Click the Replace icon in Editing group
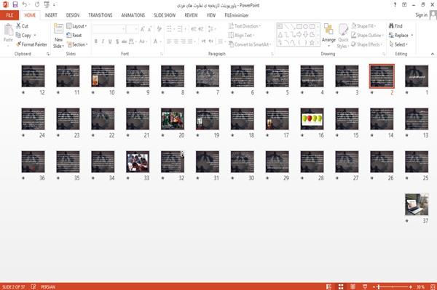437x290 pixels. click(391, 35)
